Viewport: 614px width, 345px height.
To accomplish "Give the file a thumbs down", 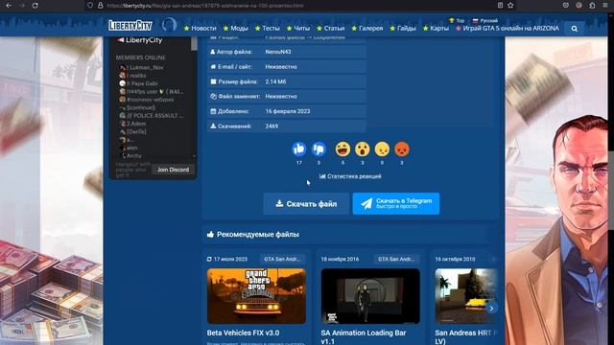I will [x=319, y=149].
